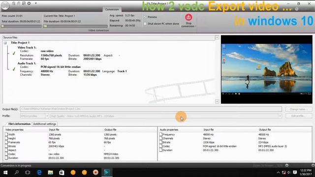
Task: Click the active VSDC taskbar icon
Action: point(107,173)
